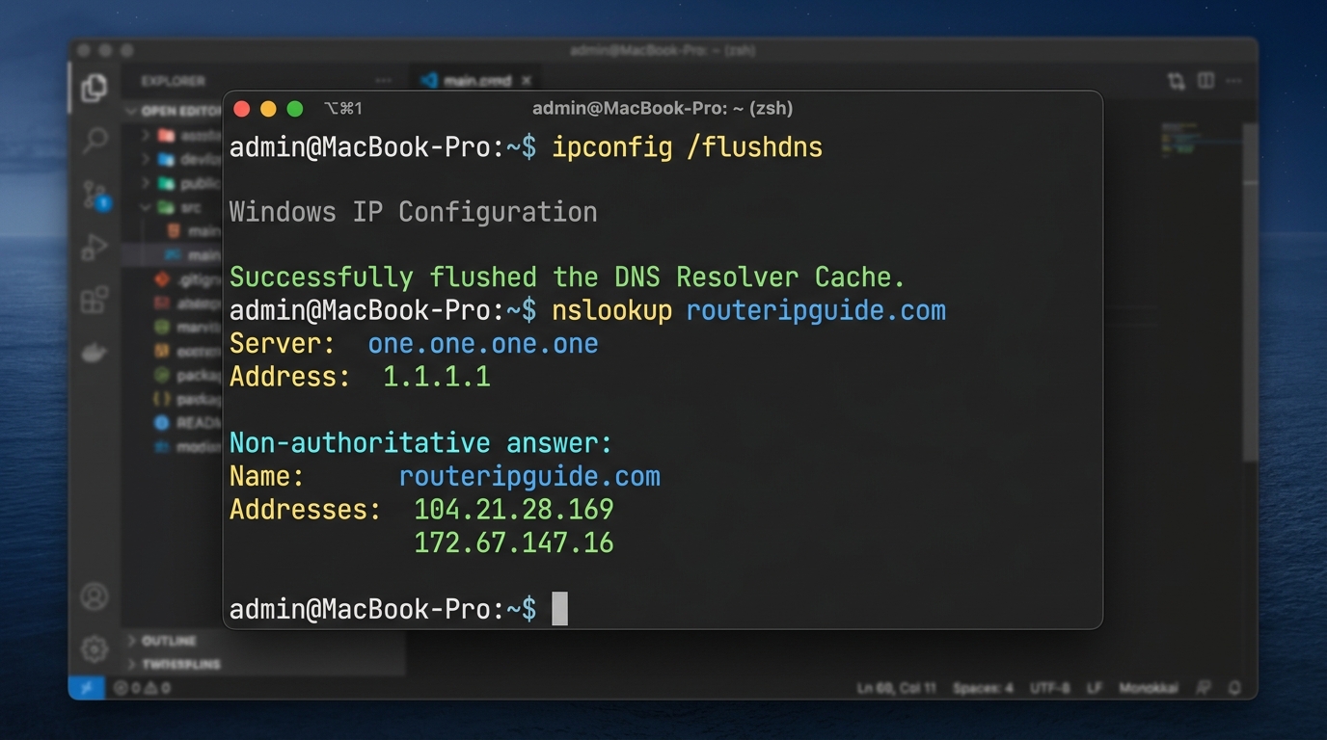Open the README file in Explorer
The width and height of the screenshot is (1327, 740).
188,423
